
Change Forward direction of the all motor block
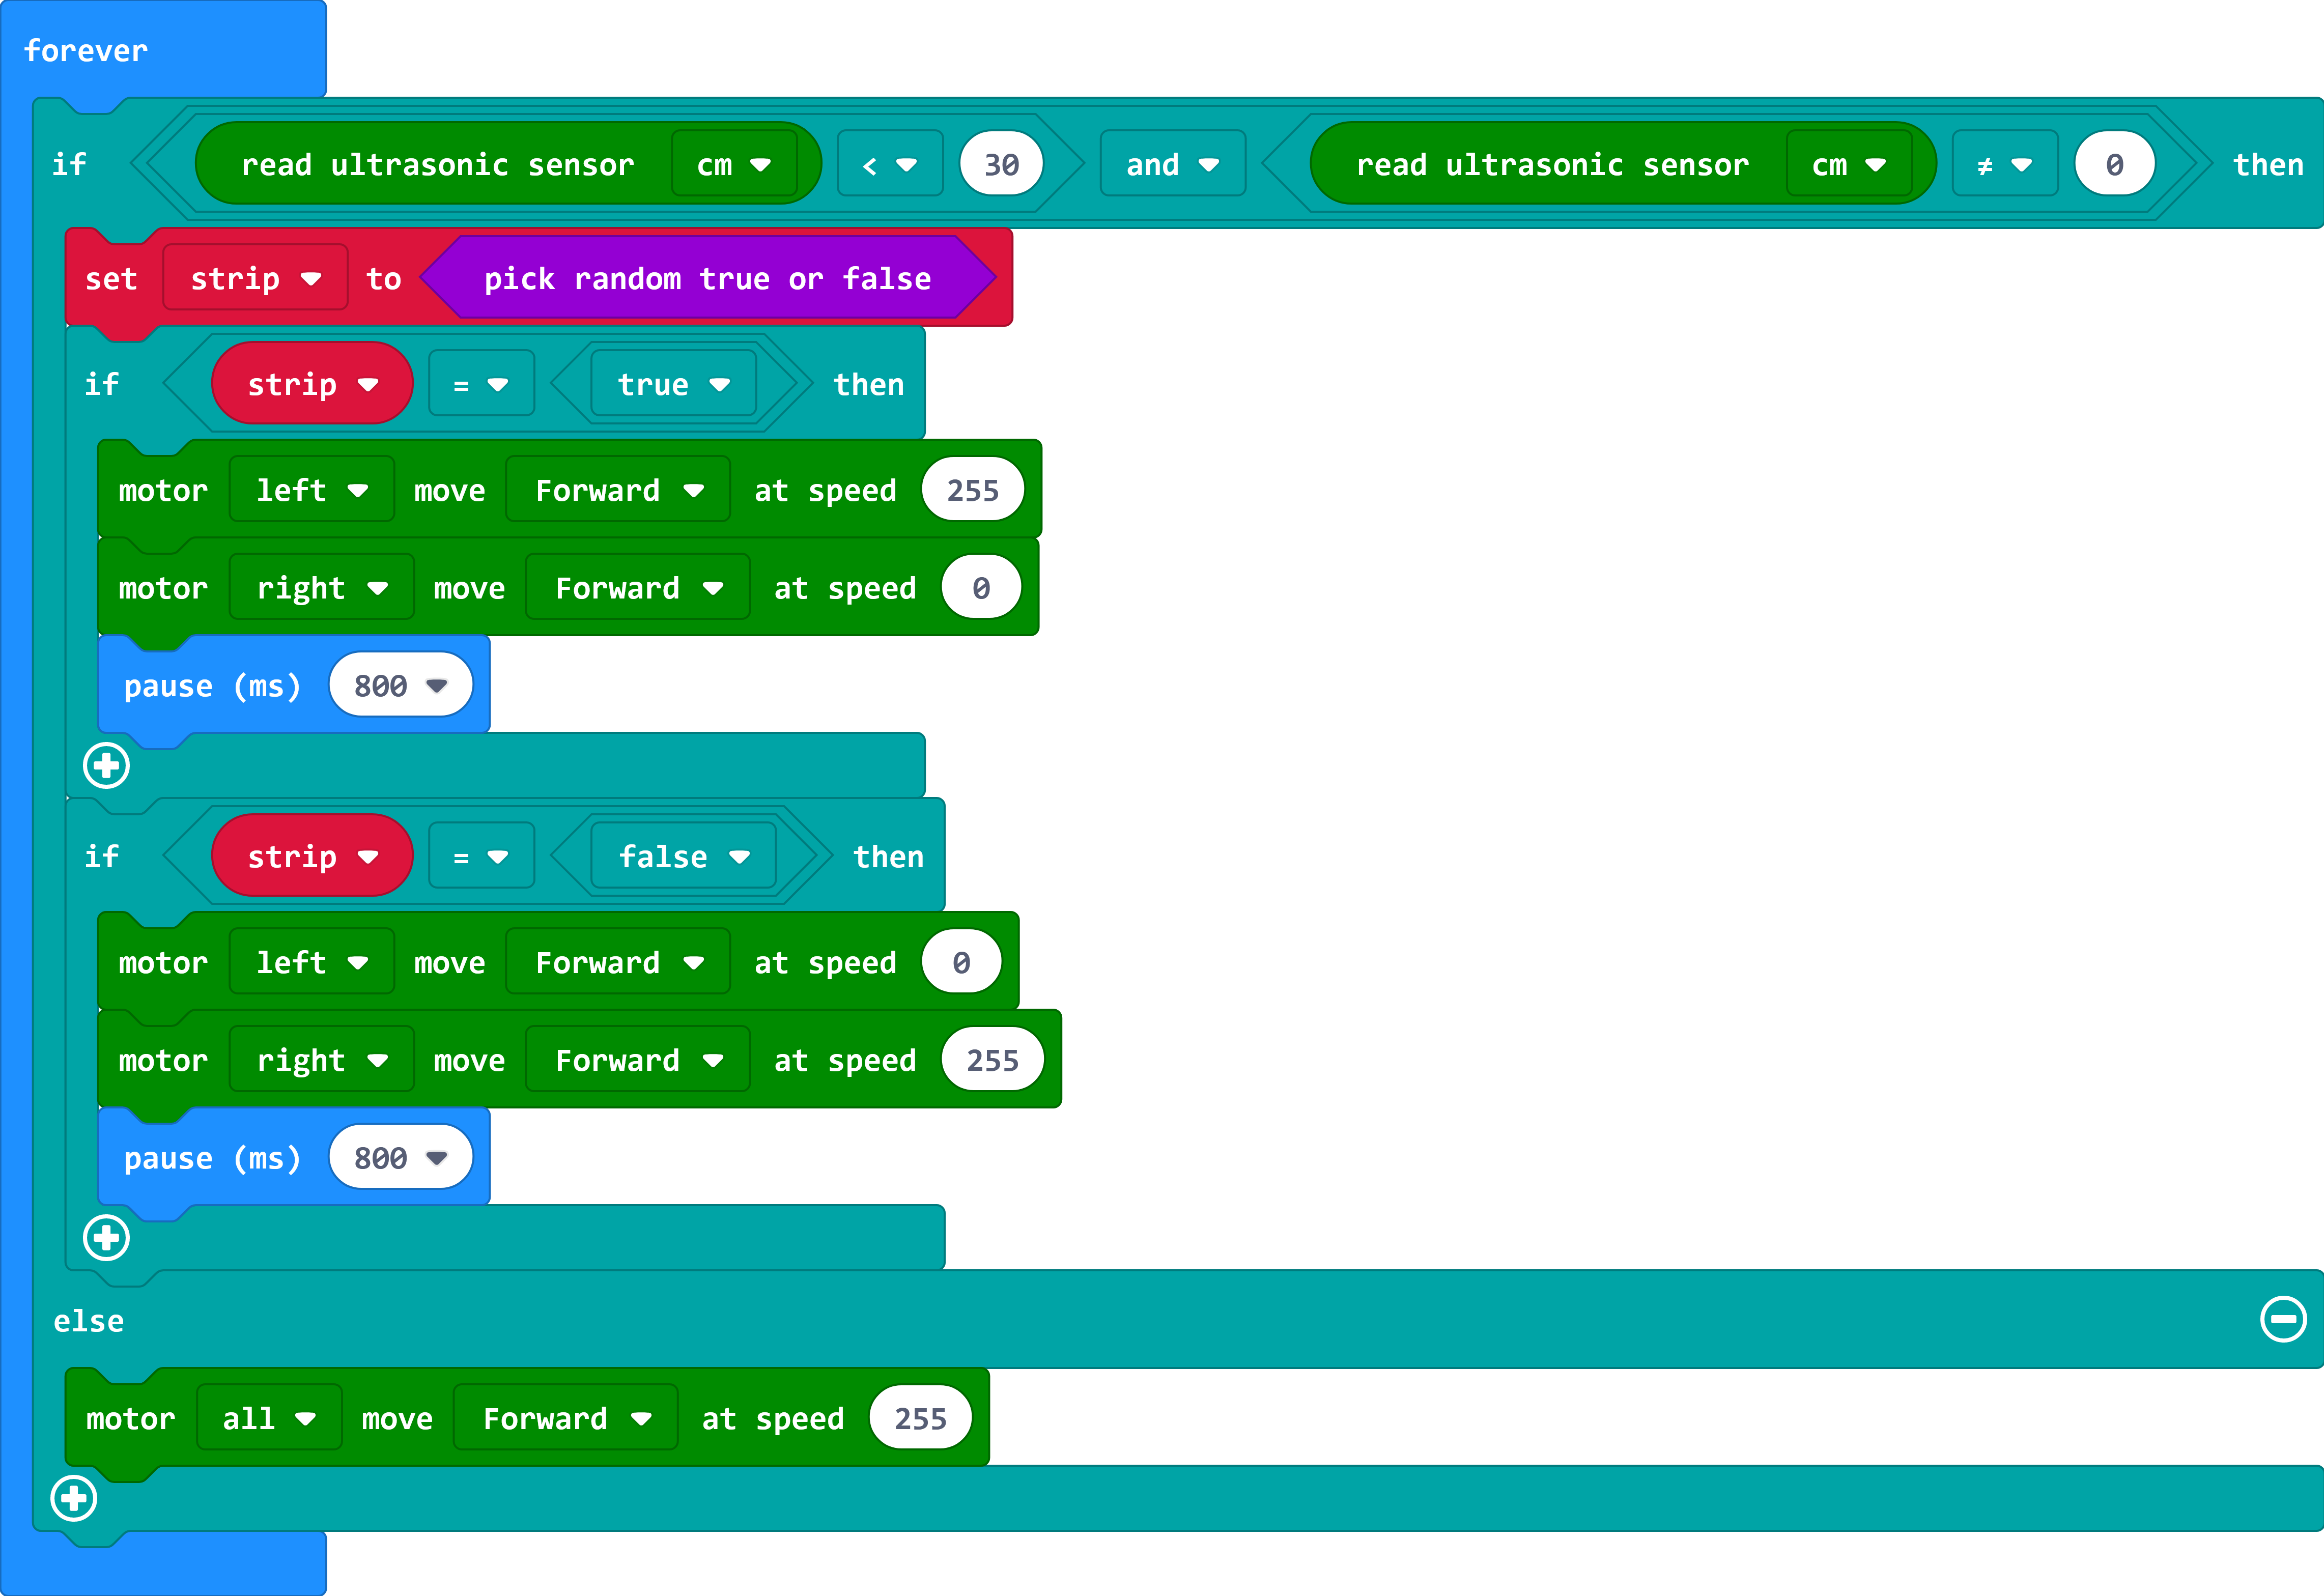pos(566,1418)
